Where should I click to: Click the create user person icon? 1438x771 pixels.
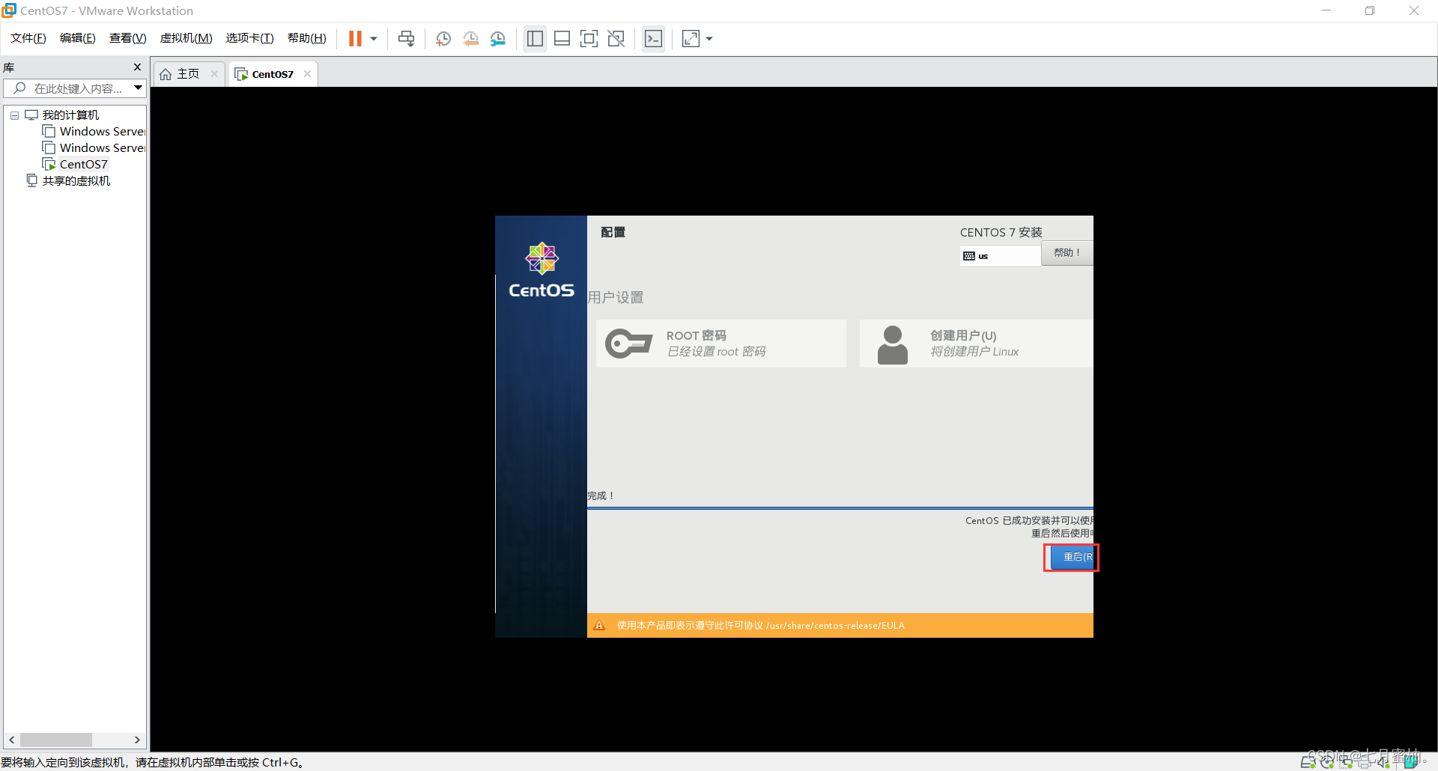point(892,344)
